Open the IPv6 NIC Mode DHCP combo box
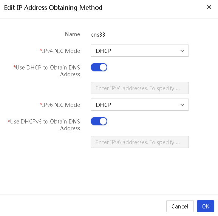The height and width of the screenshot is (216, 218). coord(139,105)
